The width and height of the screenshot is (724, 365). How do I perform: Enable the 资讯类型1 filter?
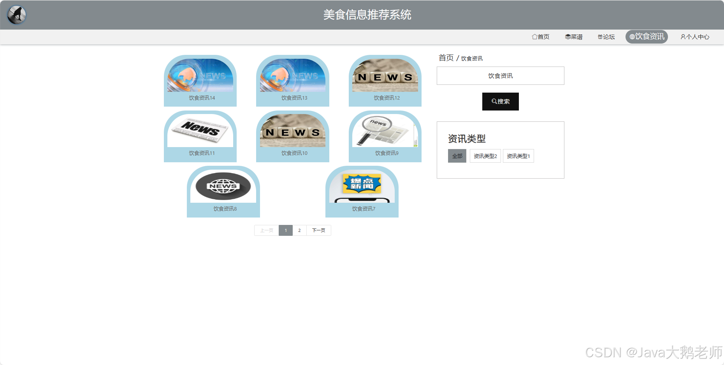[x=518, y=156]
